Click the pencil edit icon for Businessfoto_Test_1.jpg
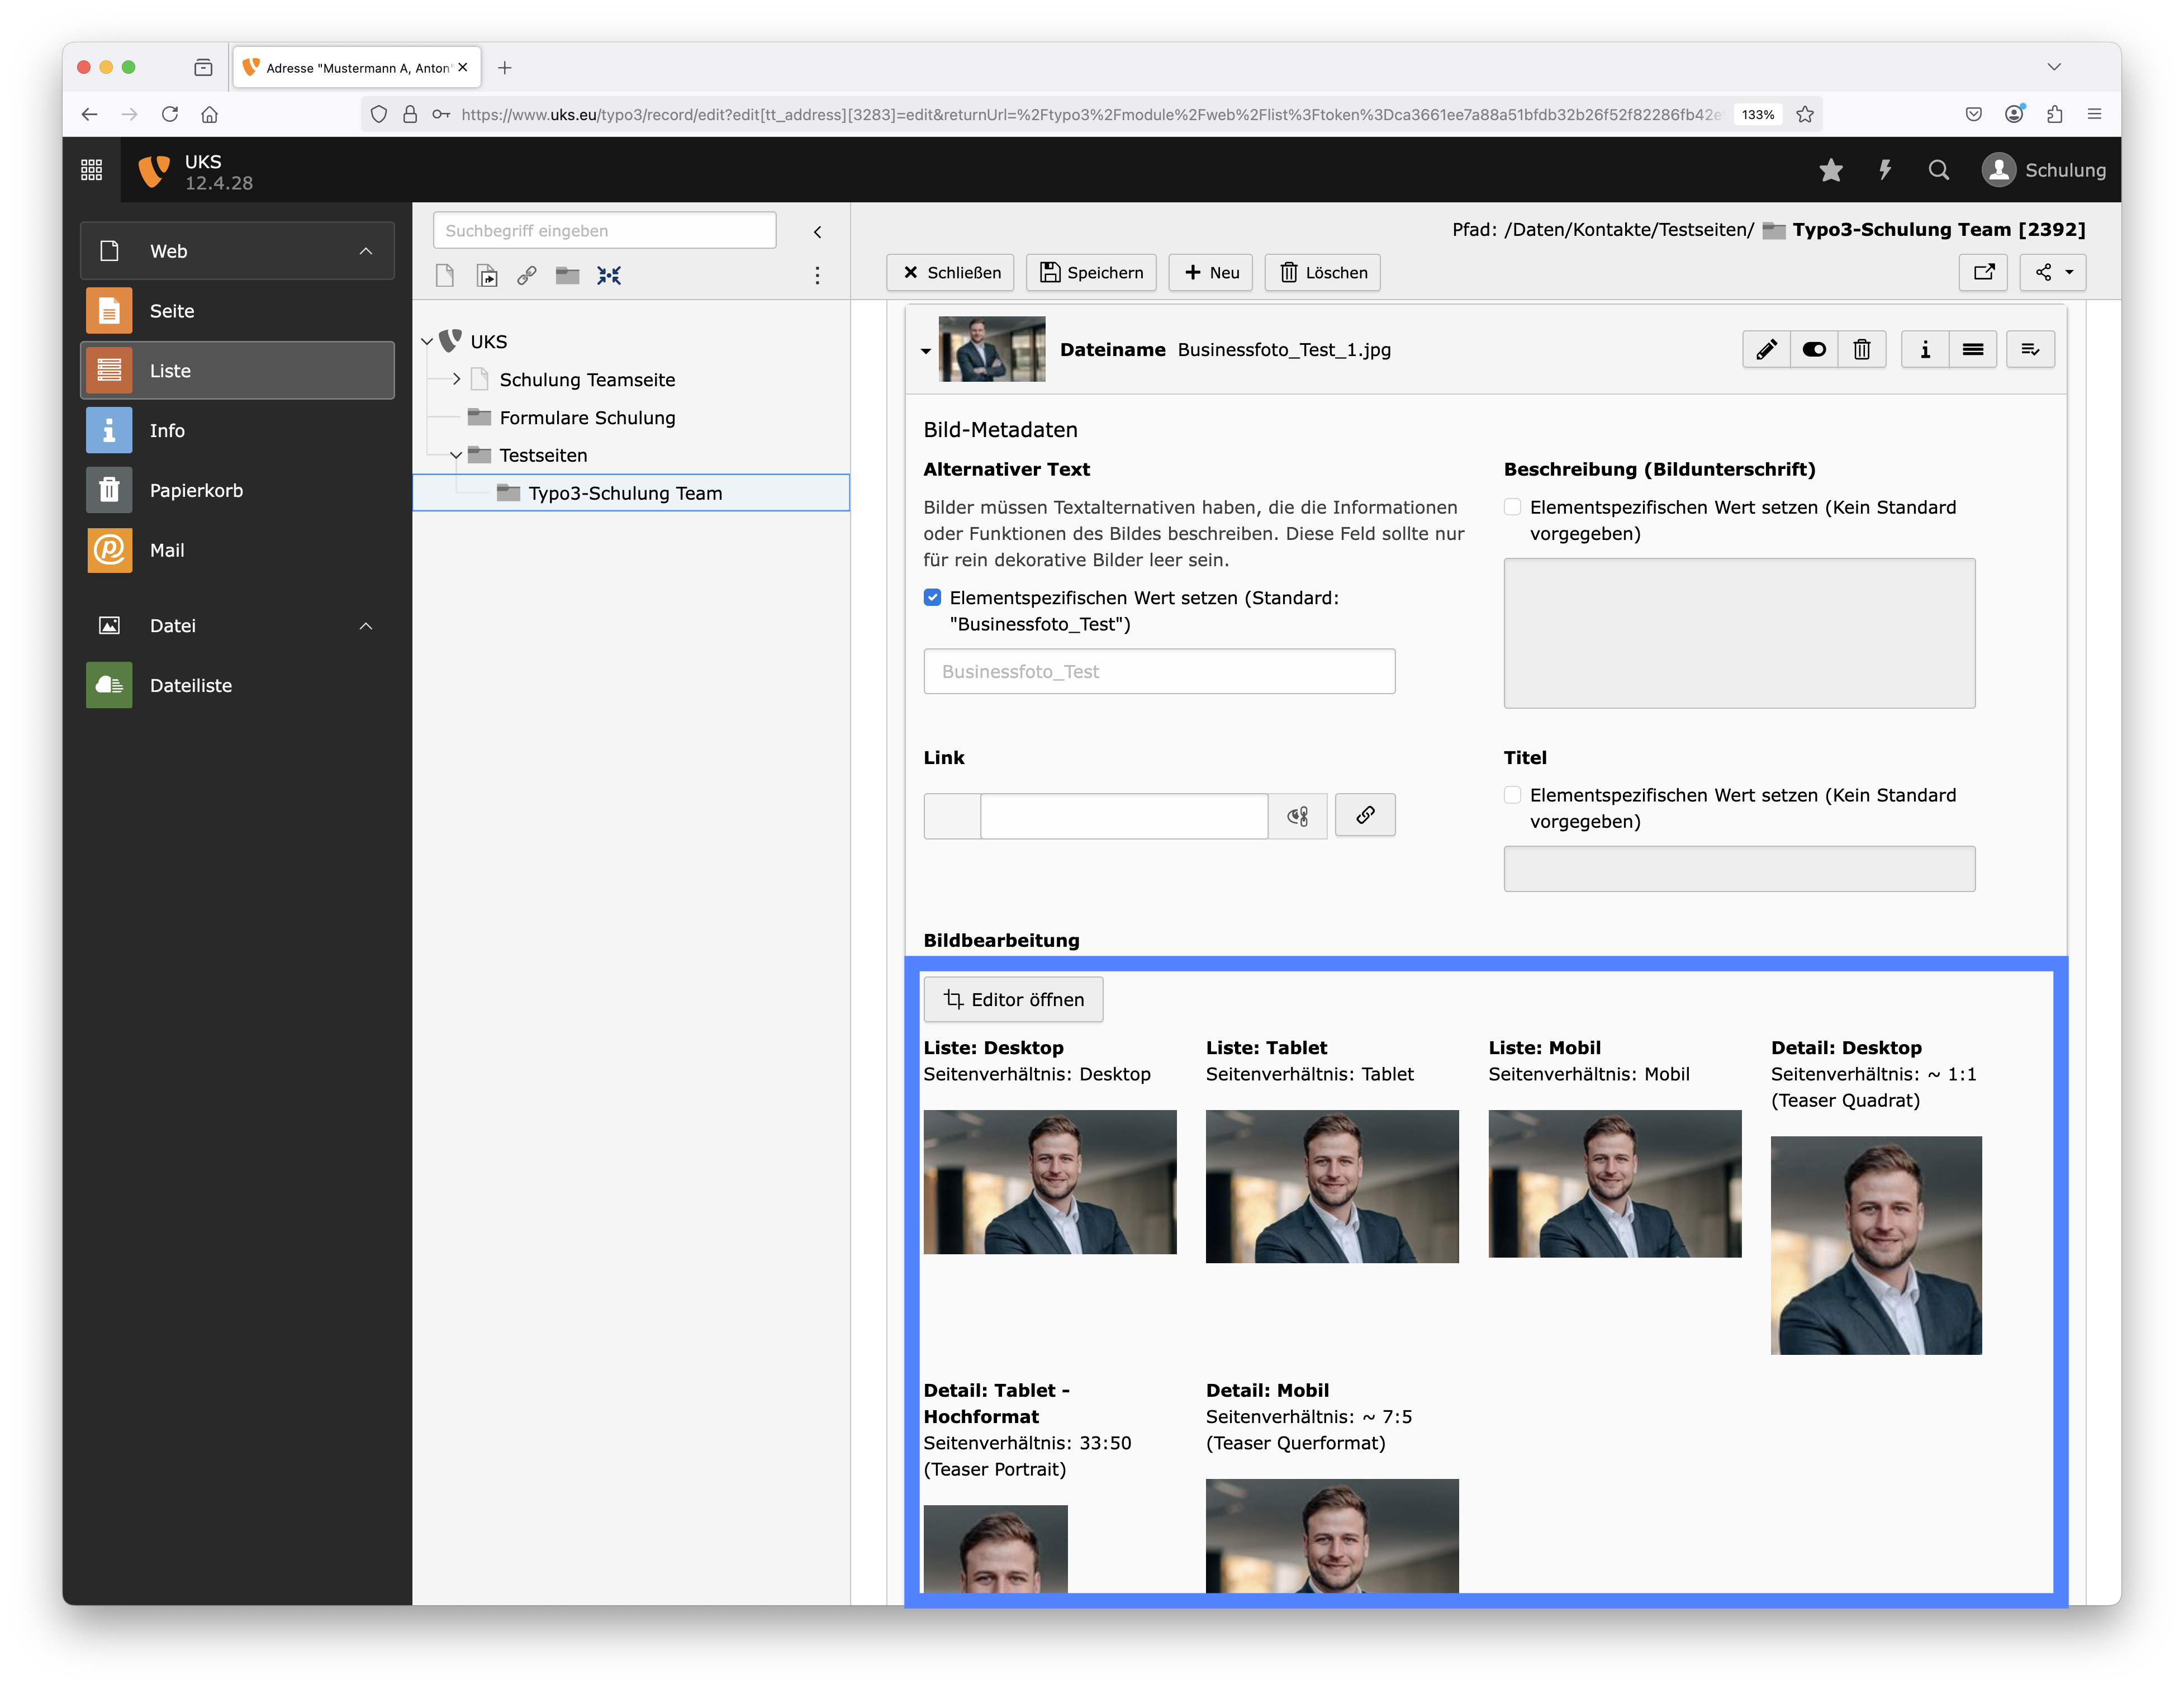2184x1688 pixels. tap(1766, 349)
